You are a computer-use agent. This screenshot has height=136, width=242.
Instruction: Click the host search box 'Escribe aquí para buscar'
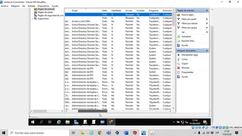(x=39, y=133)
